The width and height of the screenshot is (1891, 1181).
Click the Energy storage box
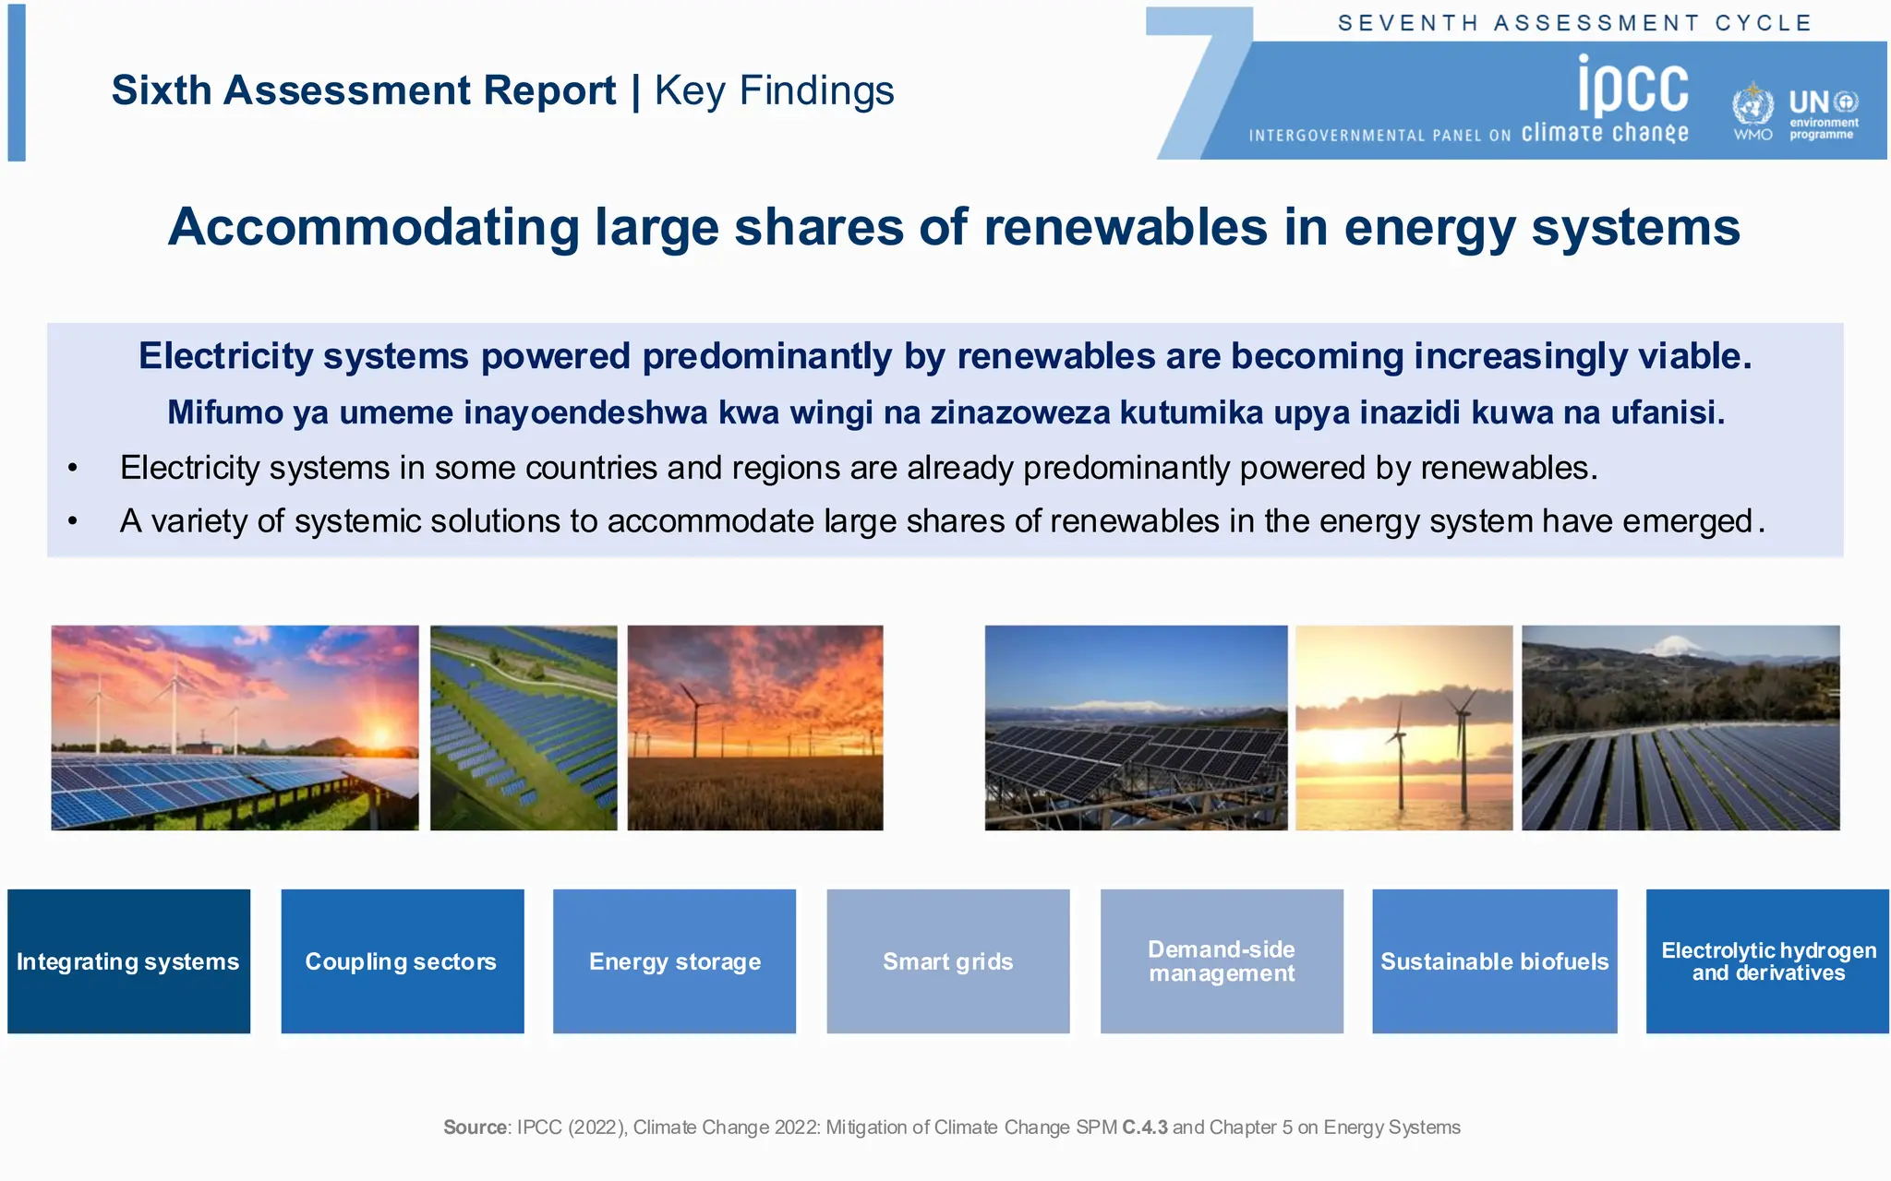coord(674,960)
